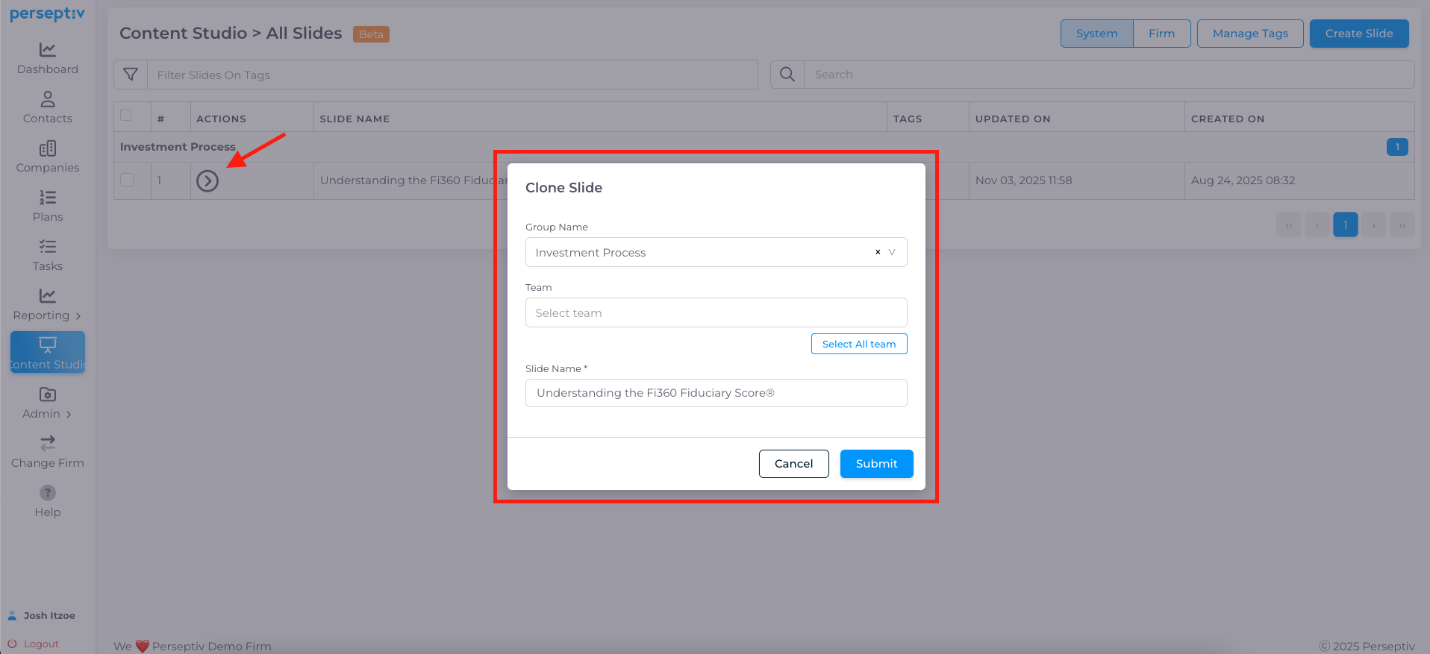Click the Manage Tags button
This screenshot has width=1430, height=654.
[x=1250, y=34]
